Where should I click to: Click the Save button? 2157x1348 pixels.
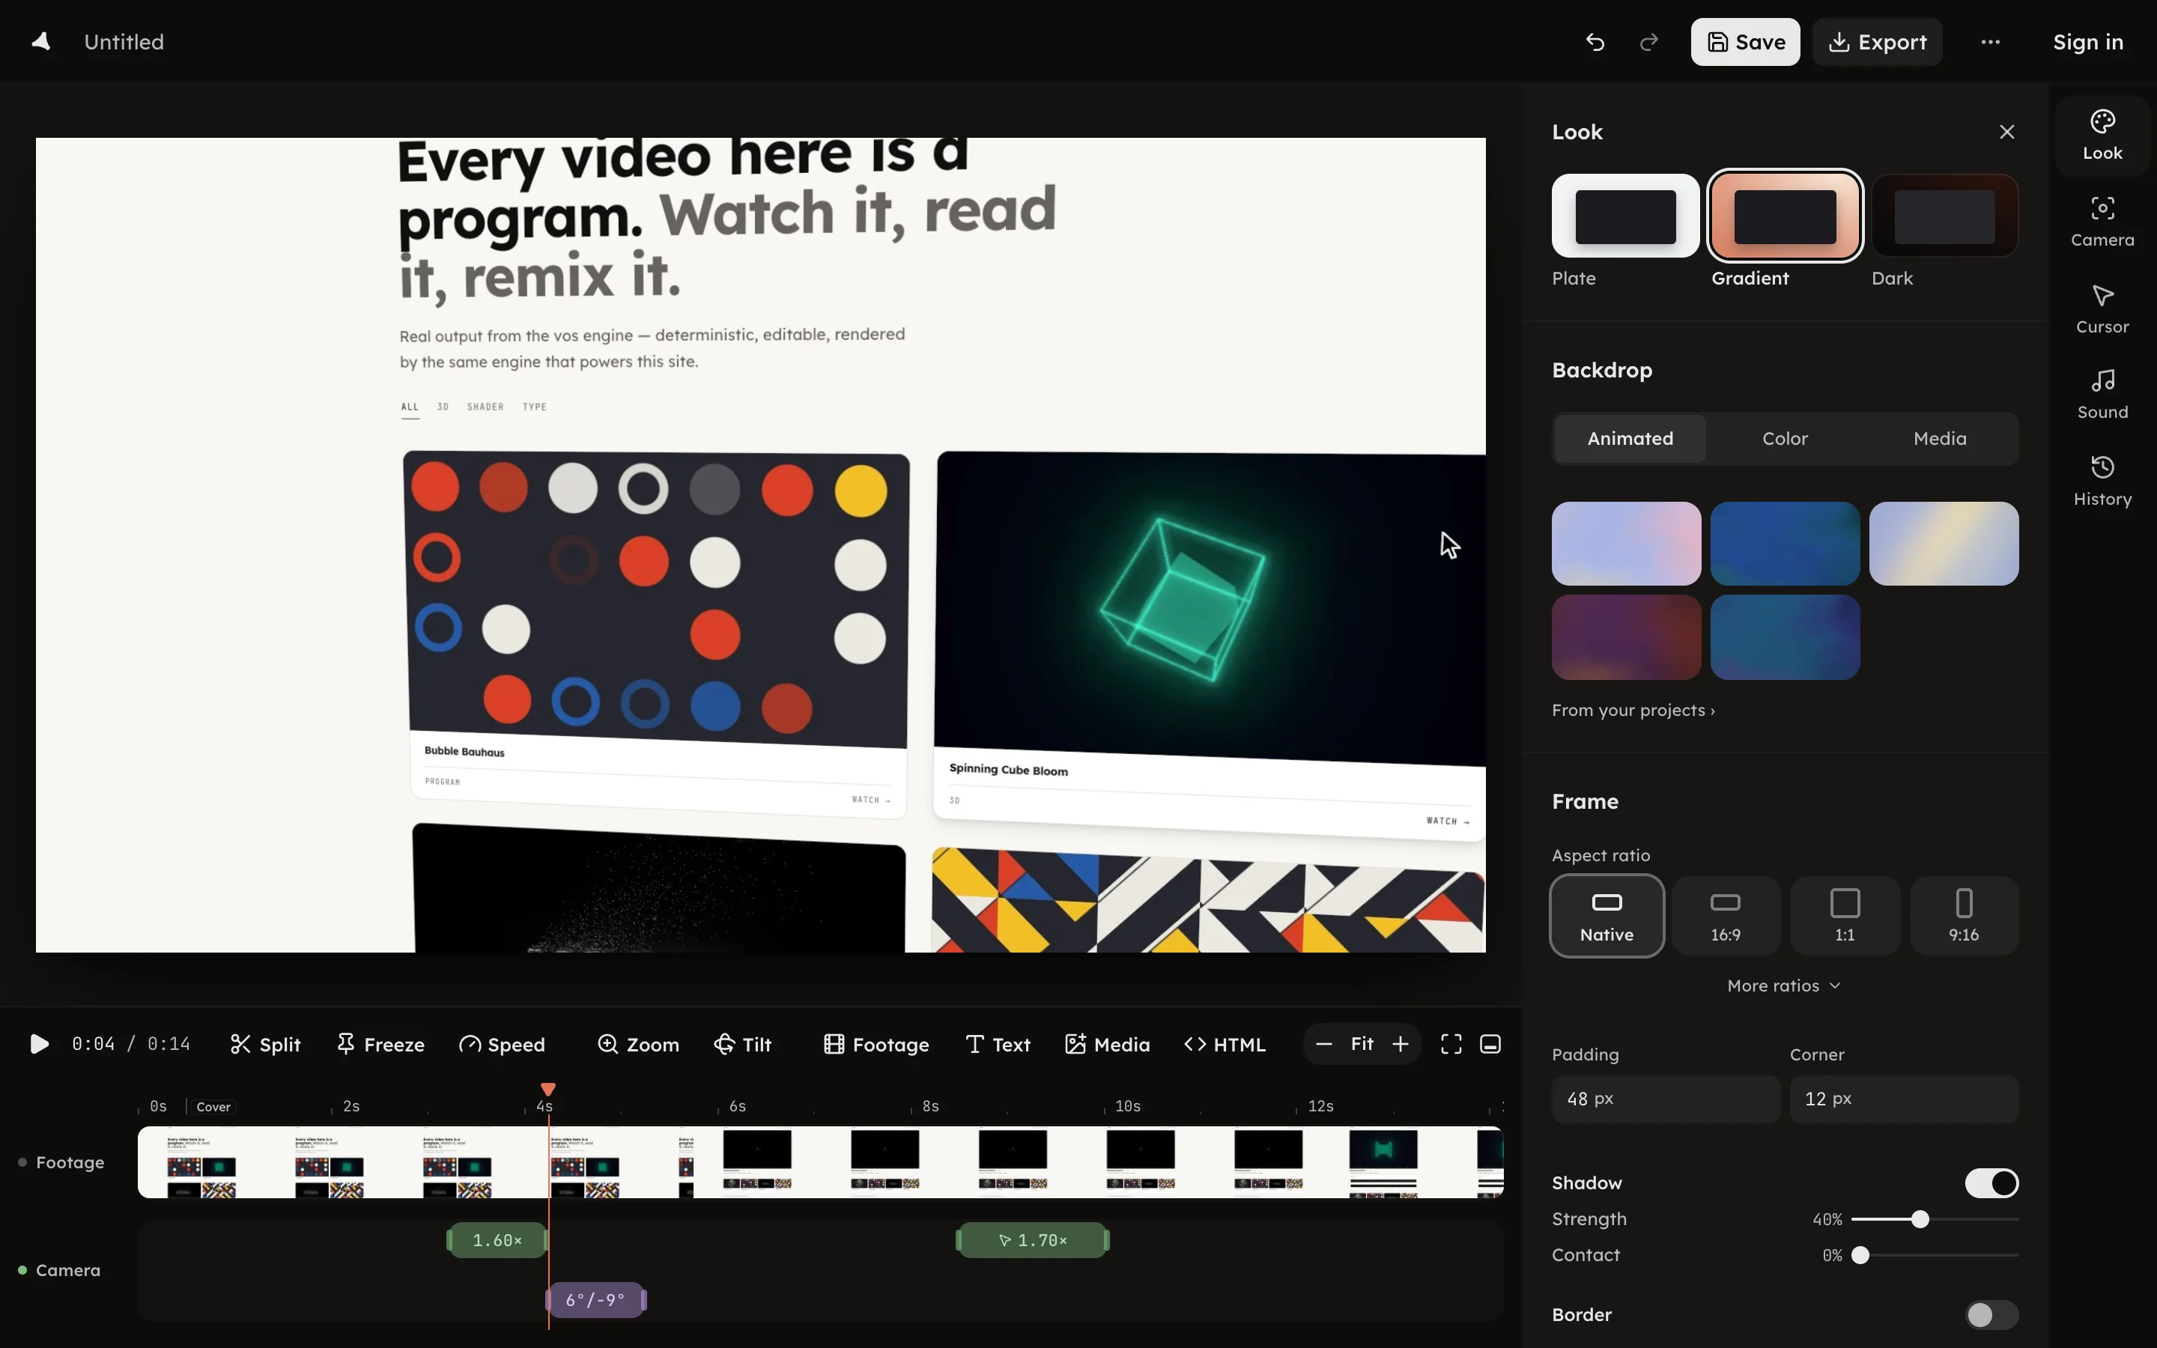(1745, 42)
